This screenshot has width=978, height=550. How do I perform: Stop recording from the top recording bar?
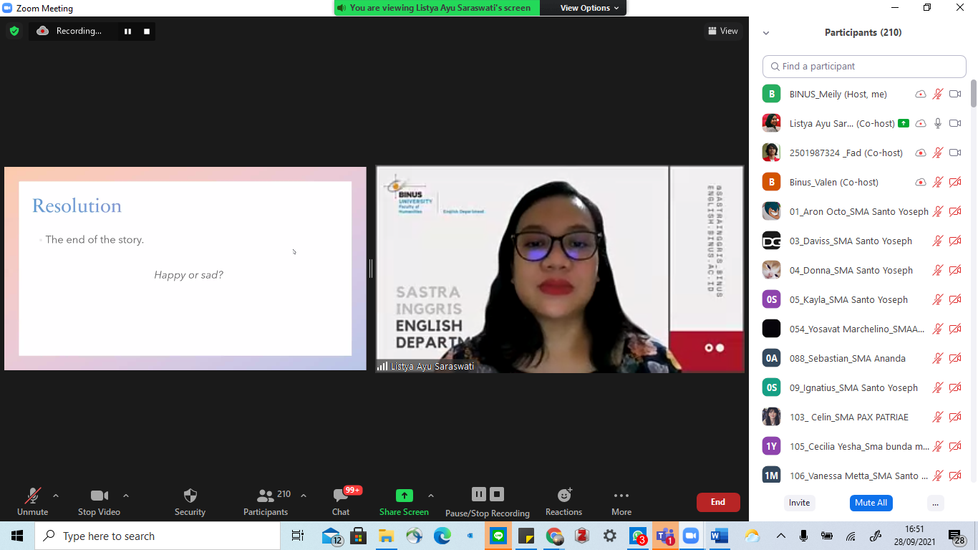pyautogui.click(x=147, y=31)
